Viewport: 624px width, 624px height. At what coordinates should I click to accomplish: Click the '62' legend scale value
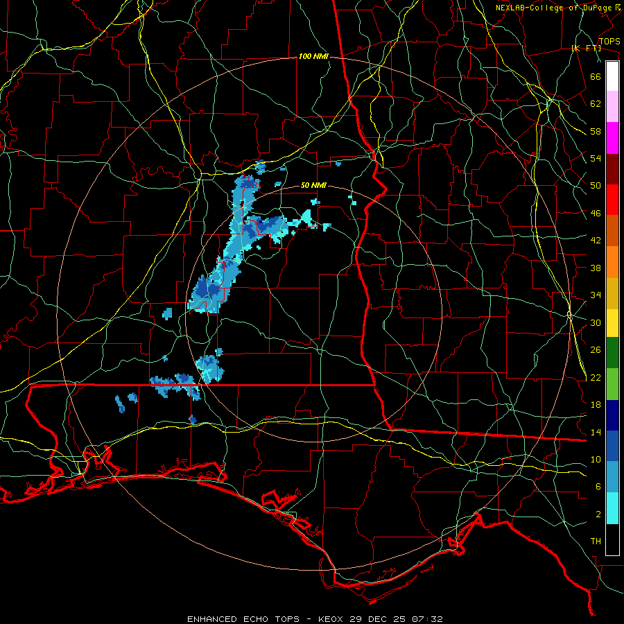click(x=596, y=104)
